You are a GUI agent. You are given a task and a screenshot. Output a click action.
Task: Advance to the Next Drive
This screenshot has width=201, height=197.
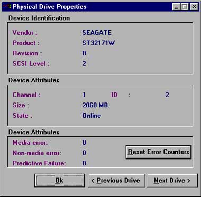pos(172,181)
